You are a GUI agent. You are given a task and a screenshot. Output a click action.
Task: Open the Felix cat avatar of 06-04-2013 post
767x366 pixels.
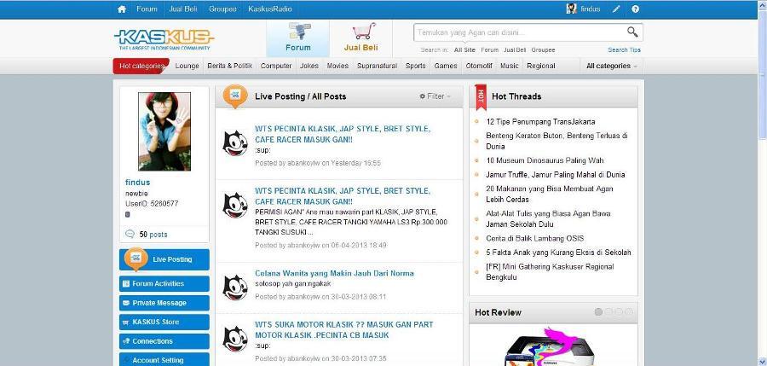tap(235, 205)
